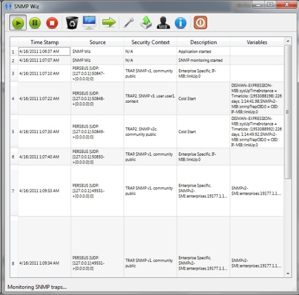Click row 6 'TRAP, SNMP v1, community public' cell
Image resolution: width=299 pixels, height=295 pixels.
click(x=151, y=157)
